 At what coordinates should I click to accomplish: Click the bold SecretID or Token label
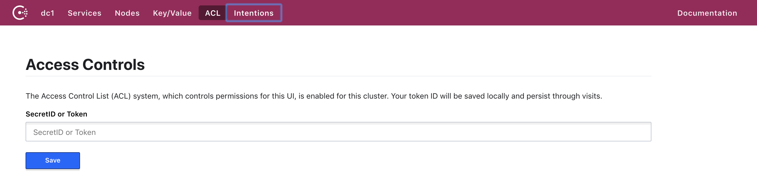point(56,114)
